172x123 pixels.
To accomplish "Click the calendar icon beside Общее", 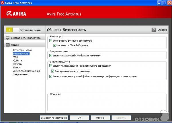I will point(8,45).
